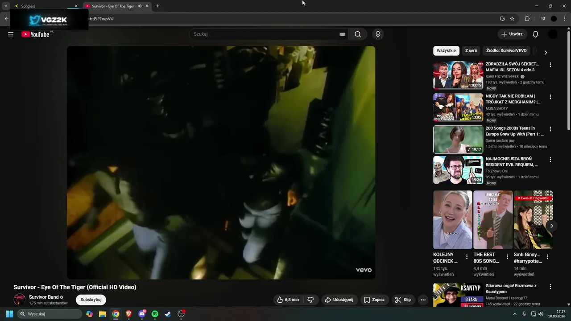Open more actions ellipsis under the video

[423, 300]
